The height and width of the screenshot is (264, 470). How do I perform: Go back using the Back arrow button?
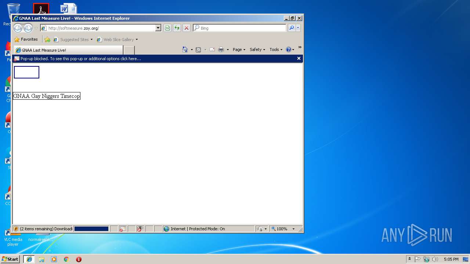pyautogui.click(x=18, y=28)
